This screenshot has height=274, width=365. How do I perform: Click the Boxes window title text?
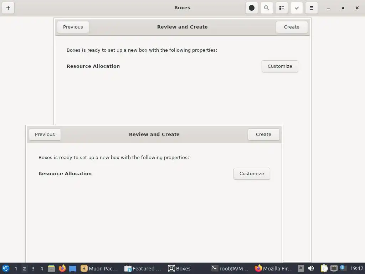click(182, 8)
